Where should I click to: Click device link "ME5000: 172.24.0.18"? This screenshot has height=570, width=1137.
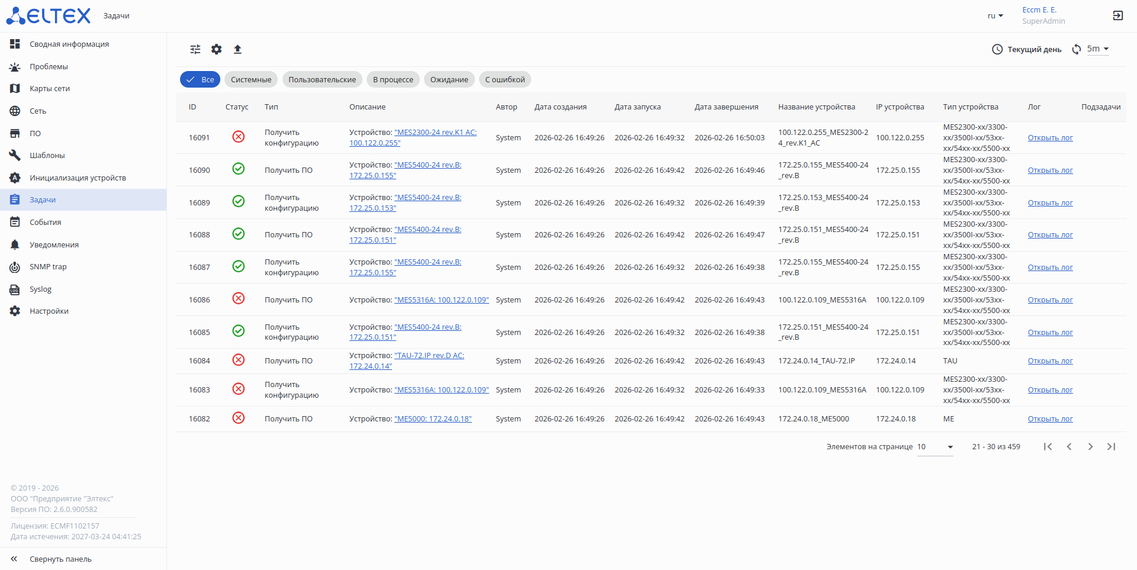coord(433,419)
